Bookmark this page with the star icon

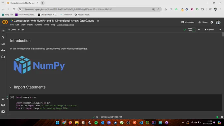(158, 9)
